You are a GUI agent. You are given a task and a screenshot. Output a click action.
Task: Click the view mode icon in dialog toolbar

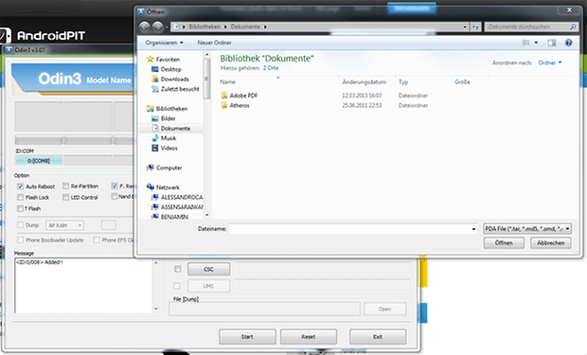(x=526, y=43)
